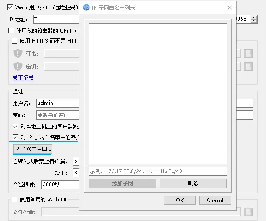Toggle Web 用户界面 remote control checkbox
This screenshot has width=266, height=221.
[10, 7]
